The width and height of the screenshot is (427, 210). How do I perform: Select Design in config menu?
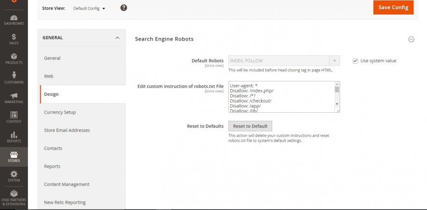(83, 94)
